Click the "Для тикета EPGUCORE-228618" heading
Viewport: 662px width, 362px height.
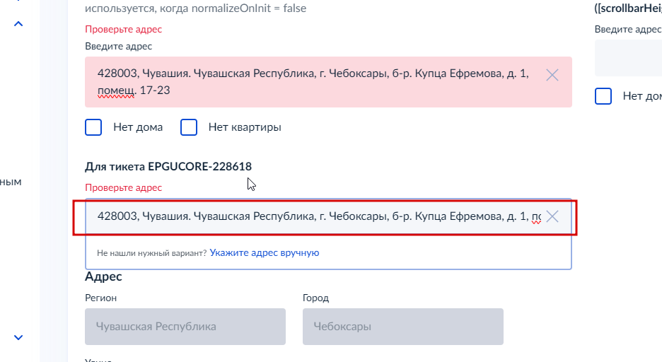(x=168, y=167)
